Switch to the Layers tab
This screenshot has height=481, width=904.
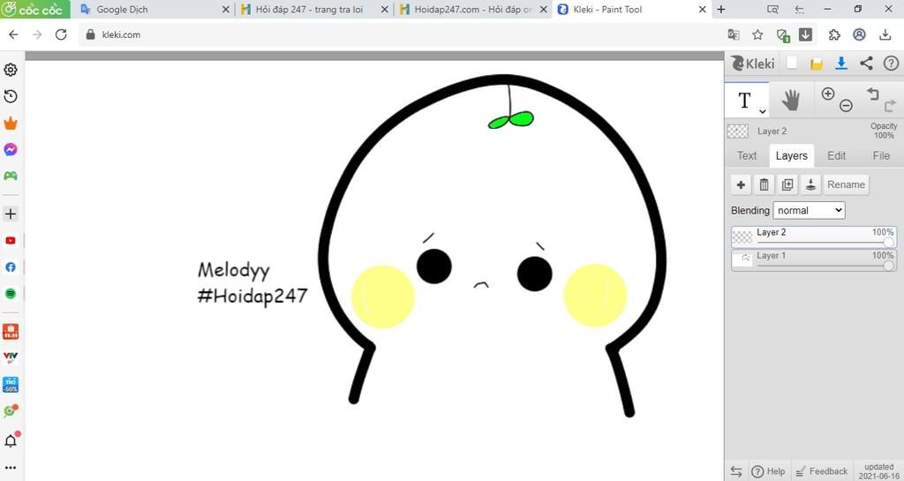pos(792,155)
